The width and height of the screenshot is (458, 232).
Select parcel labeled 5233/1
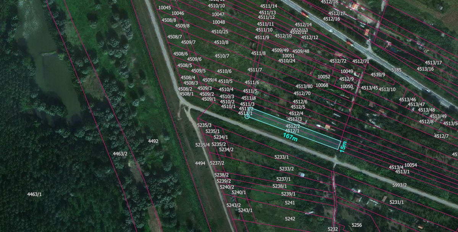[281, 157]
